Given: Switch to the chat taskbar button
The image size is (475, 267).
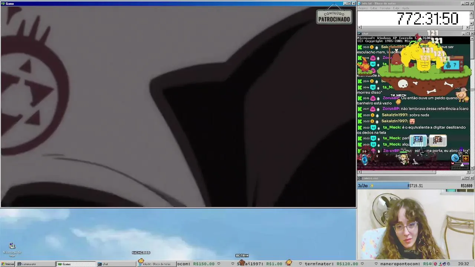Looking at the screenshot, I should [116, 264].
